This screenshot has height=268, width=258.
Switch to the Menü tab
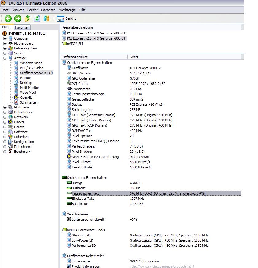pyautogui.click(x=6, y=27)
